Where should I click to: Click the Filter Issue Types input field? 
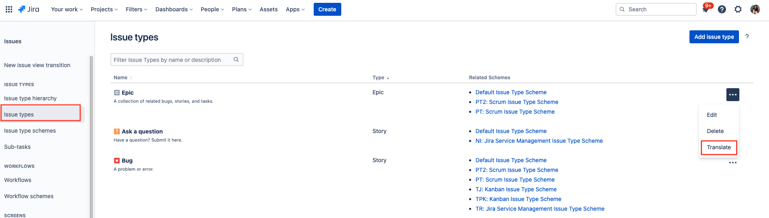pyautogui.click(x=172, y=60)
